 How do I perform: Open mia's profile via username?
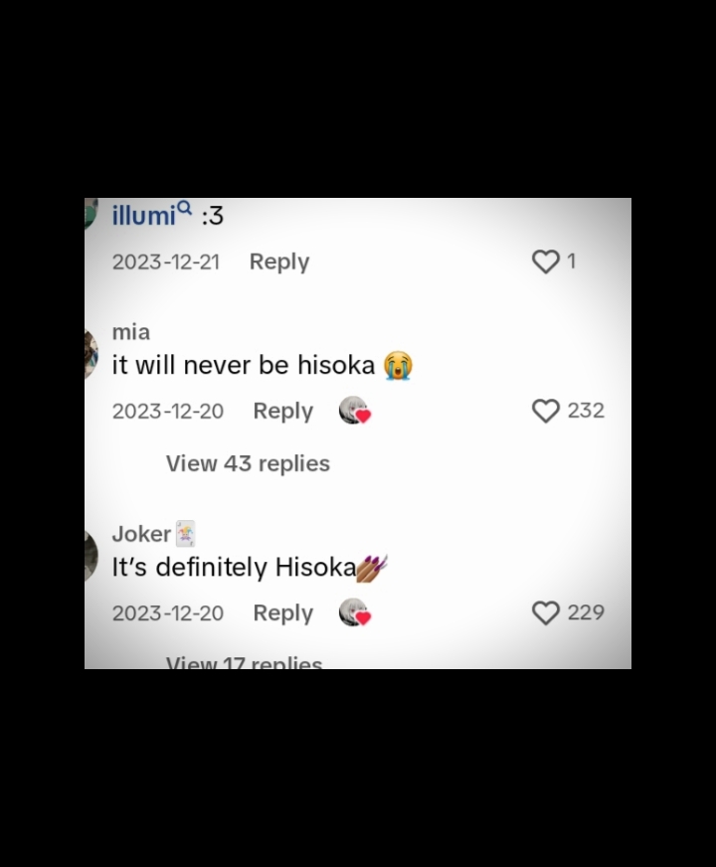tap(131, 332)
